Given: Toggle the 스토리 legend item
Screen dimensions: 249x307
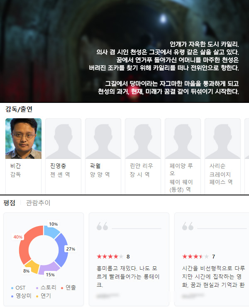Looking at the screenshot, I should [x=46, y=288].
